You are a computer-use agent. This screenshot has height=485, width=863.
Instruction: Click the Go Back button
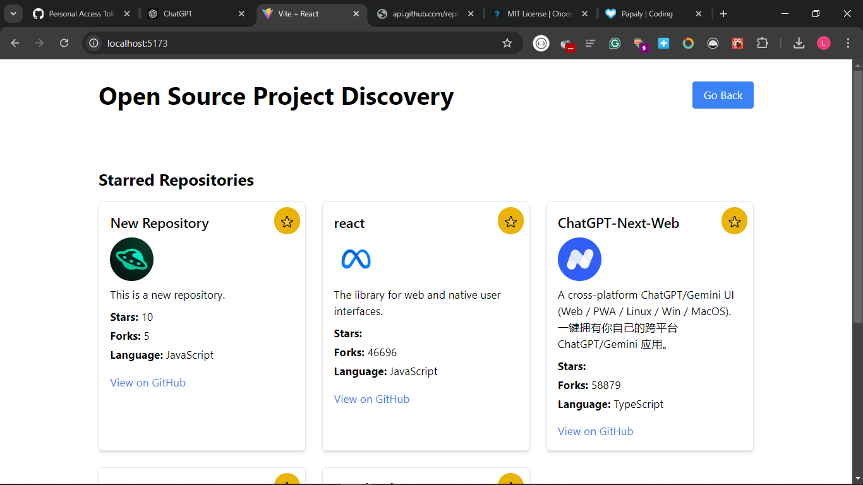723,95
